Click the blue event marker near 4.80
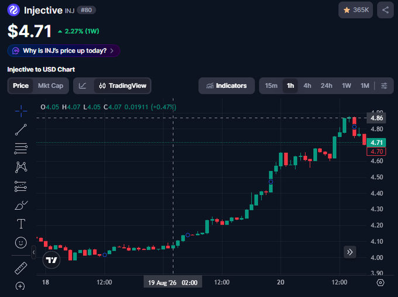398x297 pixels. pyautogui.click(x=354, y=127)
